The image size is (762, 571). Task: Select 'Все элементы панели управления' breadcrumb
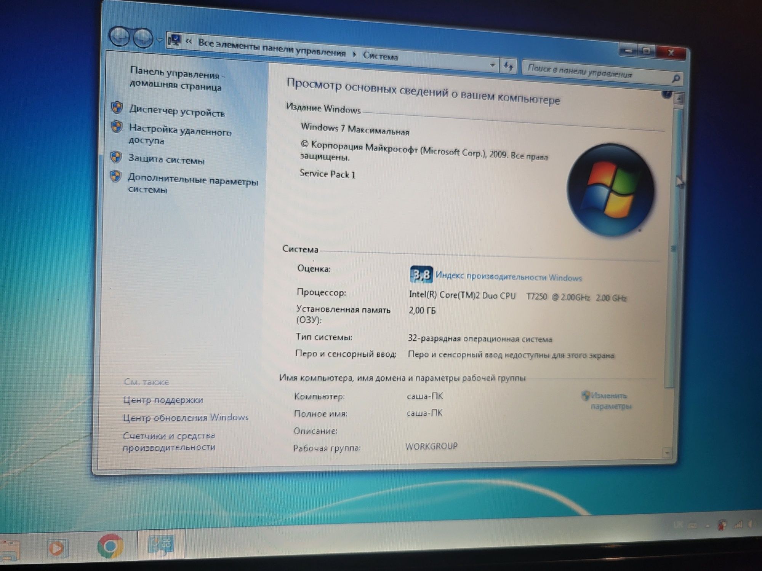click(272, 48)
